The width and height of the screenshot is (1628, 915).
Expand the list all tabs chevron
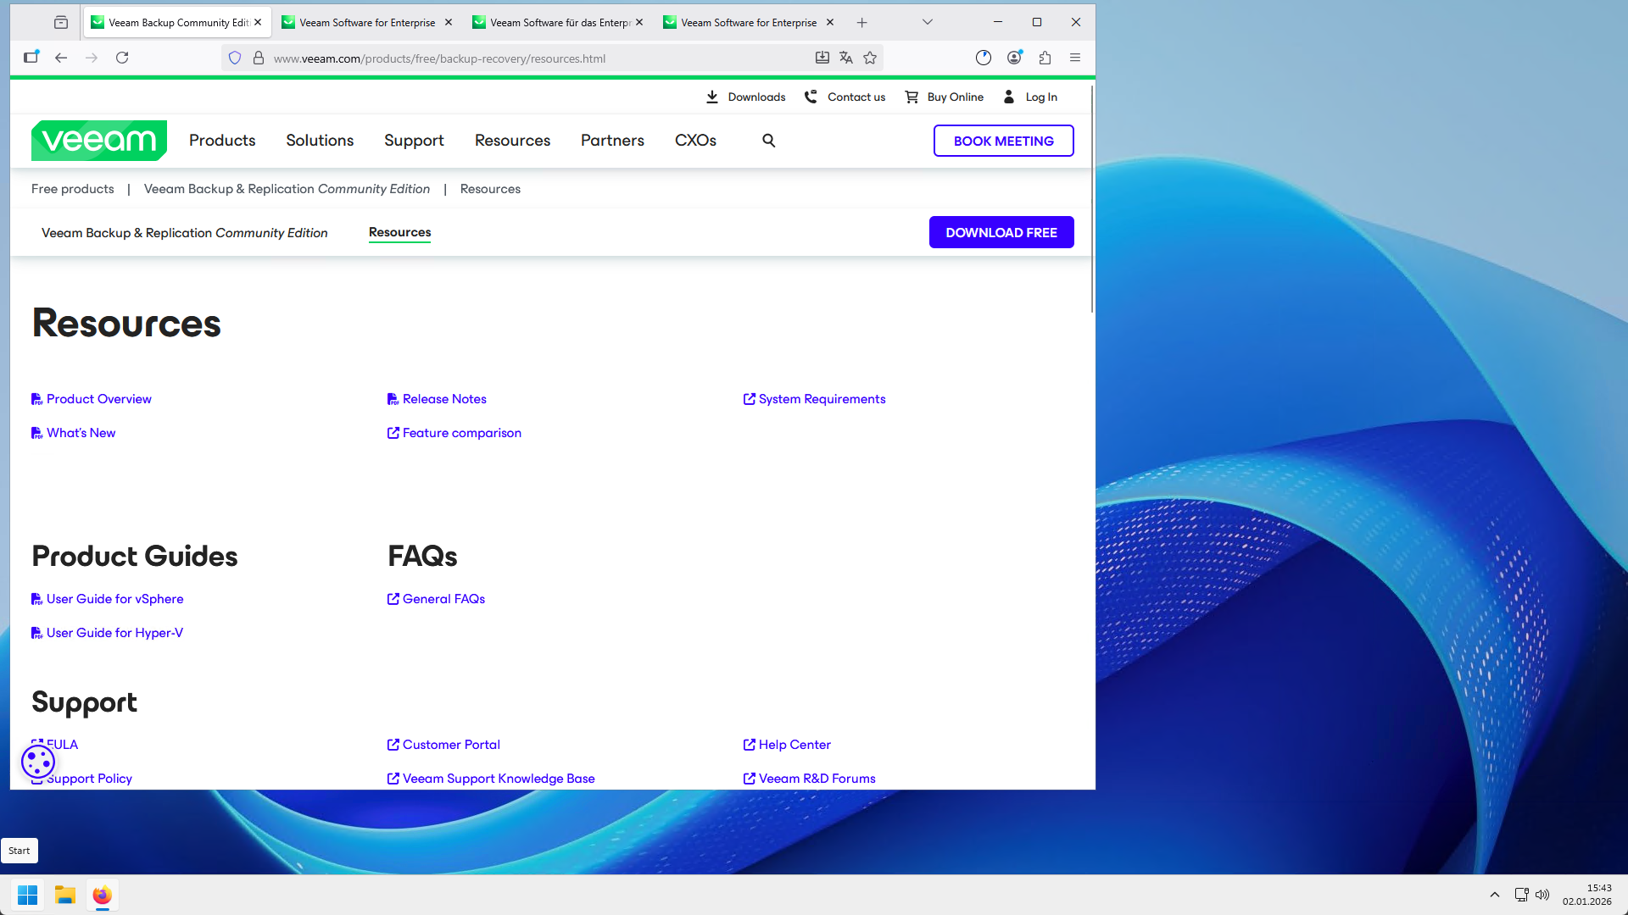tap(928, 23)
